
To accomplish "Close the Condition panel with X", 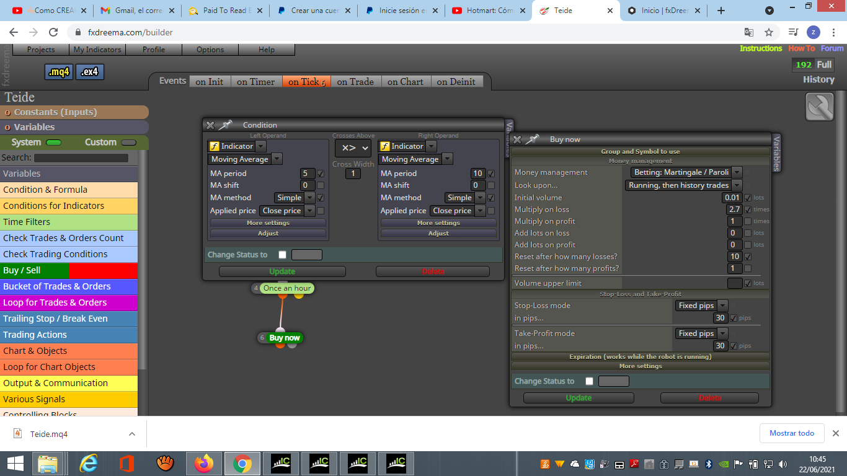I will (x=210, y=125).
